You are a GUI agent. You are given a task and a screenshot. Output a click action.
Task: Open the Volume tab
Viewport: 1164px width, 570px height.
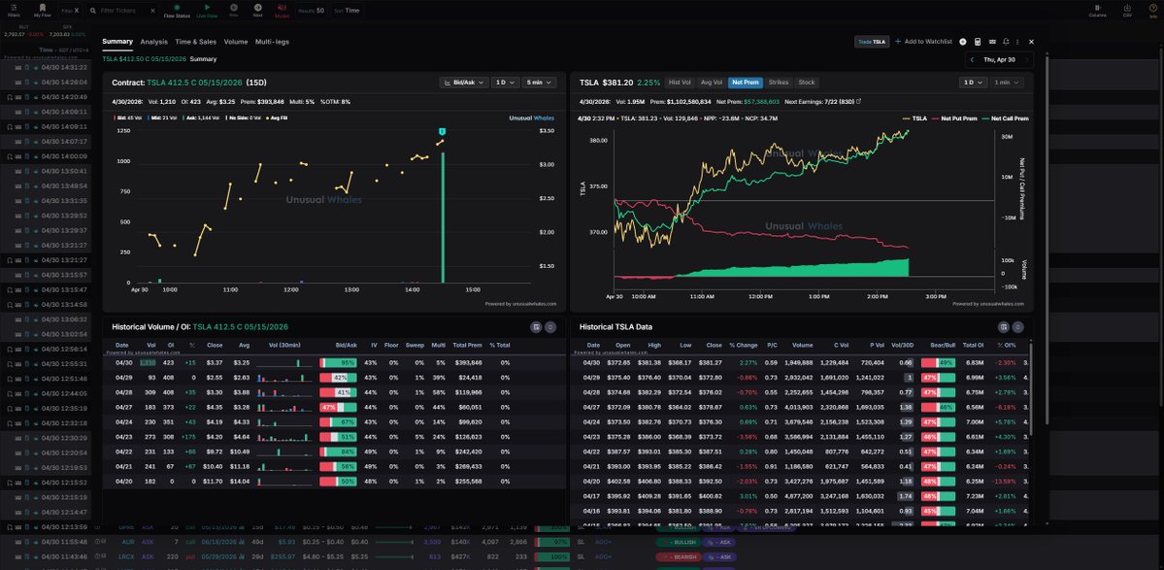pyautogui.click(x=236, y=42)
